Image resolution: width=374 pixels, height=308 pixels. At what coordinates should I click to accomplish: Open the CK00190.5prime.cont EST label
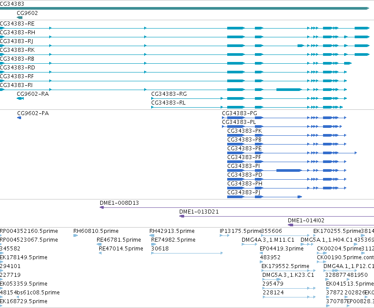coord(345,258)
